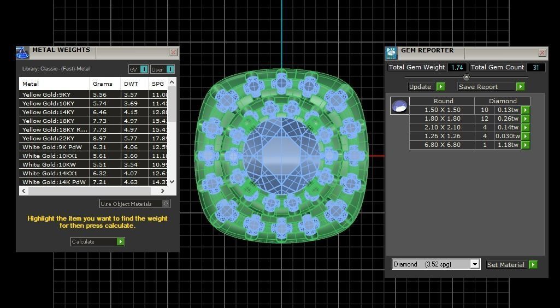Select the Yellow Gold:18KY R... row
Image resolution: width=560 pixels, height=308 pixels.
pos(93,129)
